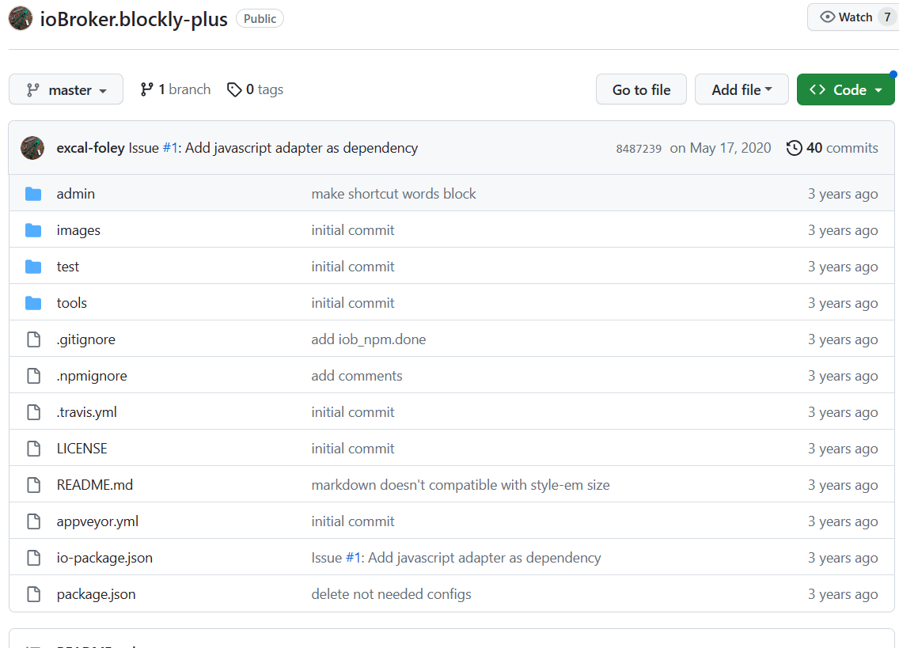Viewport: 899px width, 648px height.
Task: Open the master branch dropdown
Action: coord(66,90)
